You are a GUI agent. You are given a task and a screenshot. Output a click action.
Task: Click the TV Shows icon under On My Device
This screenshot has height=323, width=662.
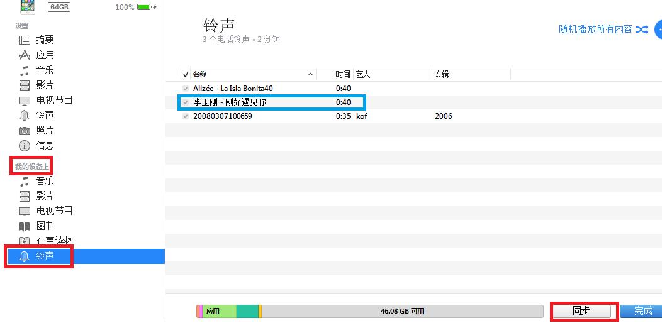click(25, 211)
